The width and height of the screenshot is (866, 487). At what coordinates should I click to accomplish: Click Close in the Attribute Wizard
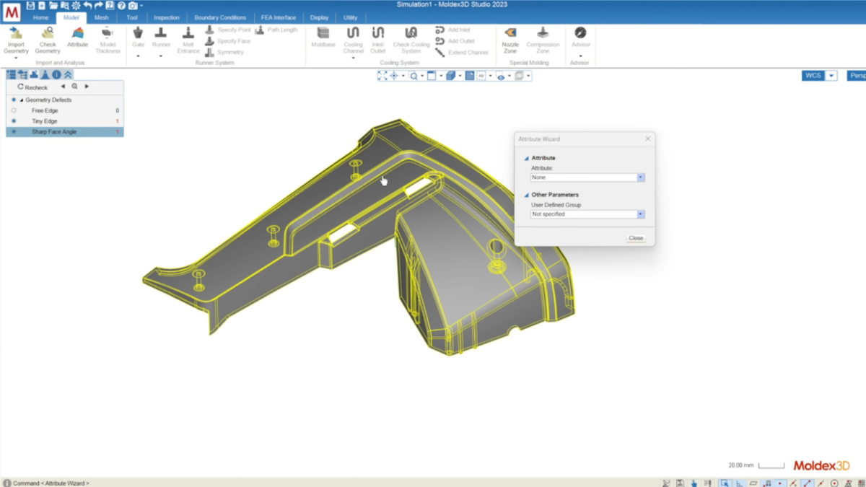(x=636, y=238)
